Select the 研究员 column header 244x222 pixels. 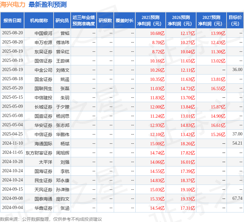pos(62,20)
